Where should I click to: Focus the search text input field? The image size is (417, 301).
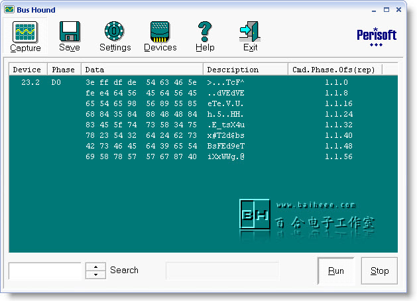(44, 271)
